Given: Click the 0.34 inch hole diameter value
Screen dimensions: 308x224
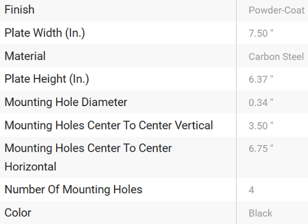Looking at the screenshot, I should 261,102.
